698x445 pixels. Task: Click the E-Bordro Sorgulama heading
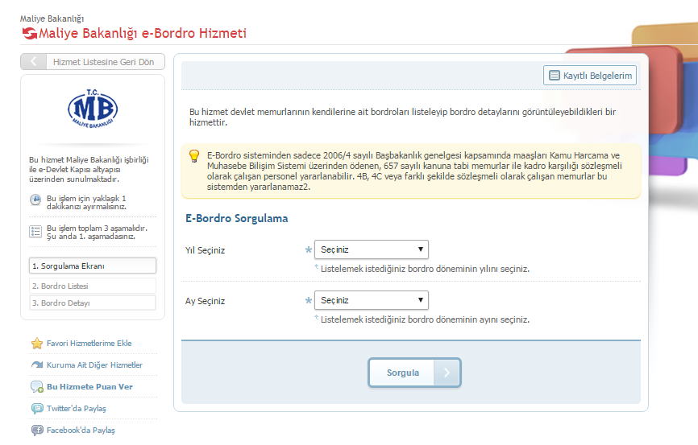click(x=236, y=218)
